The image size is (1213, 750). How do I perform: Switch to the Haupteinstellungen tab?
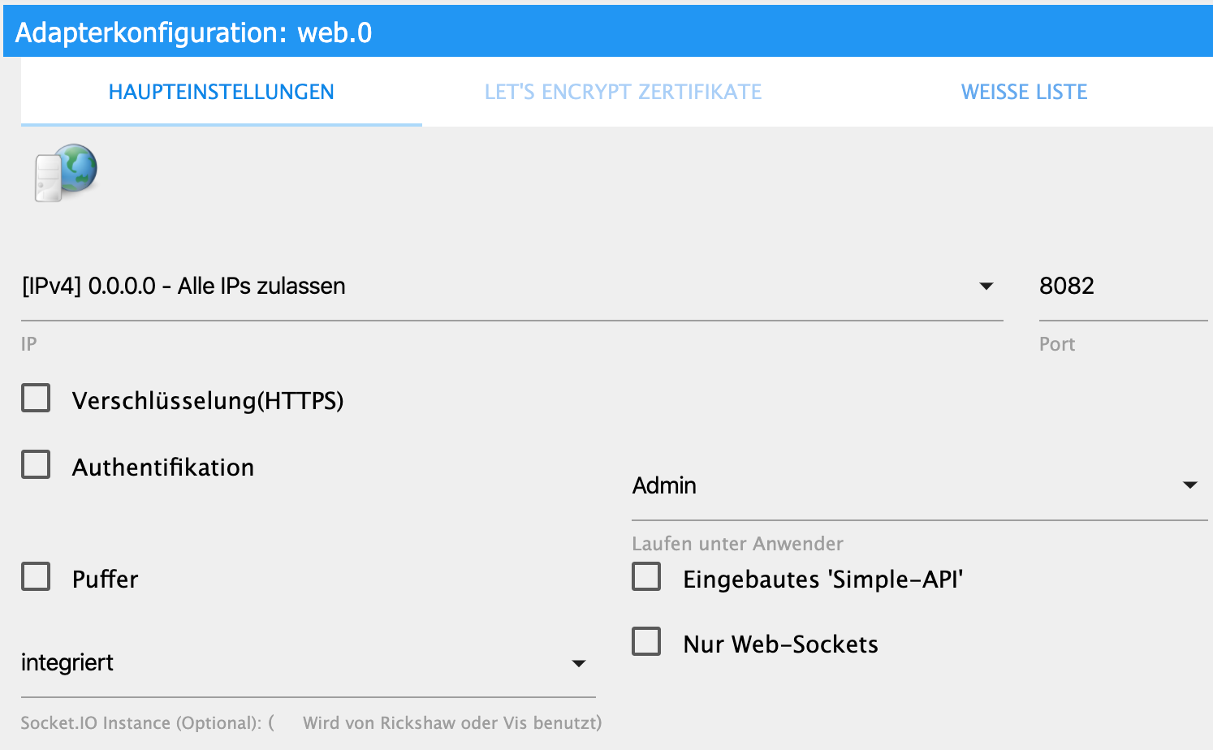tap(222, 92)
